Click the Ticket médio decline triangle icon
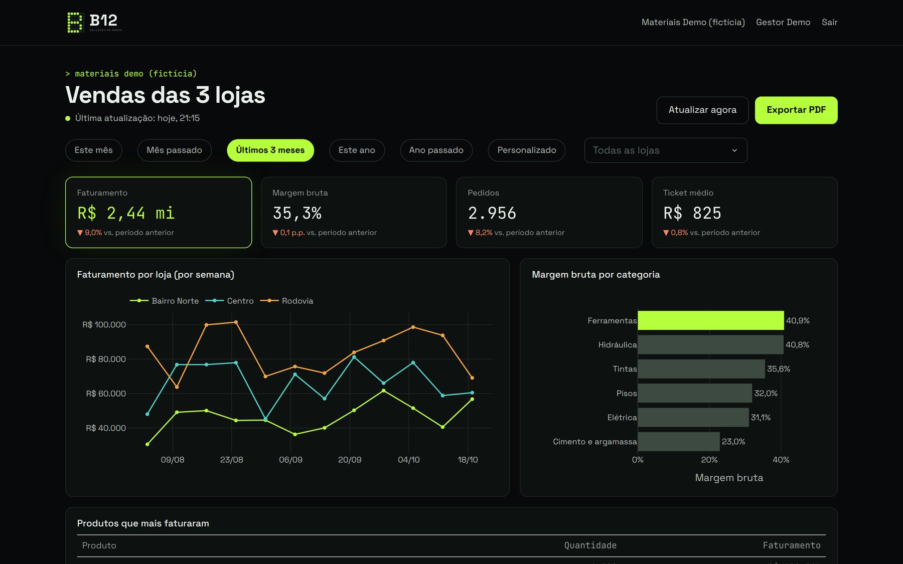 666,233
